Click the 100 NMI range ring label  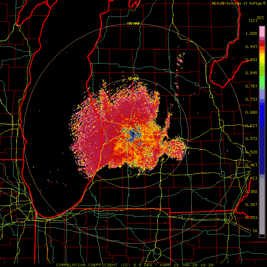[133, 23]
